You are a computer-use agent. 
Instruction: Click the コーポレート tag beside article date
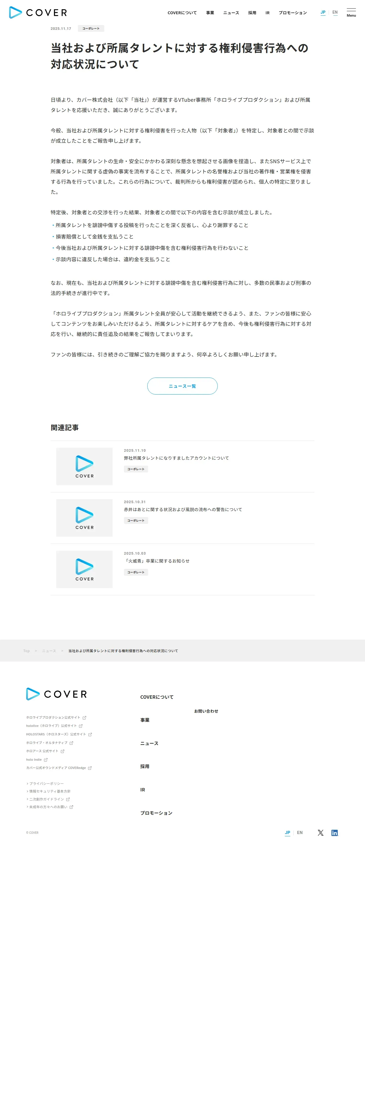click(x=91, y=28)
